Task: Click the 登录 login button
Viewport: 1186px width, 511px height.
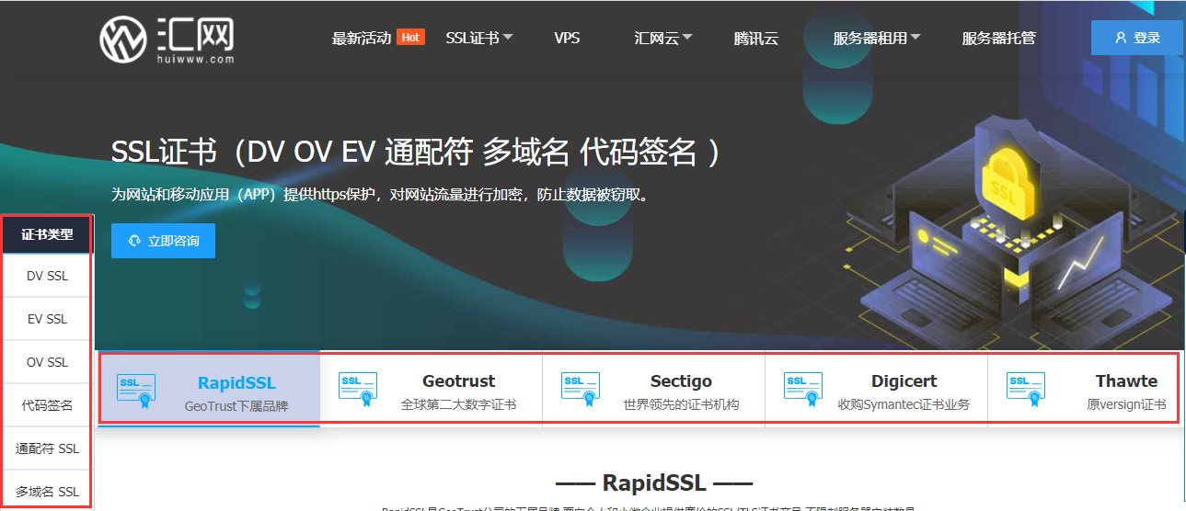Action: [1136, 38]
